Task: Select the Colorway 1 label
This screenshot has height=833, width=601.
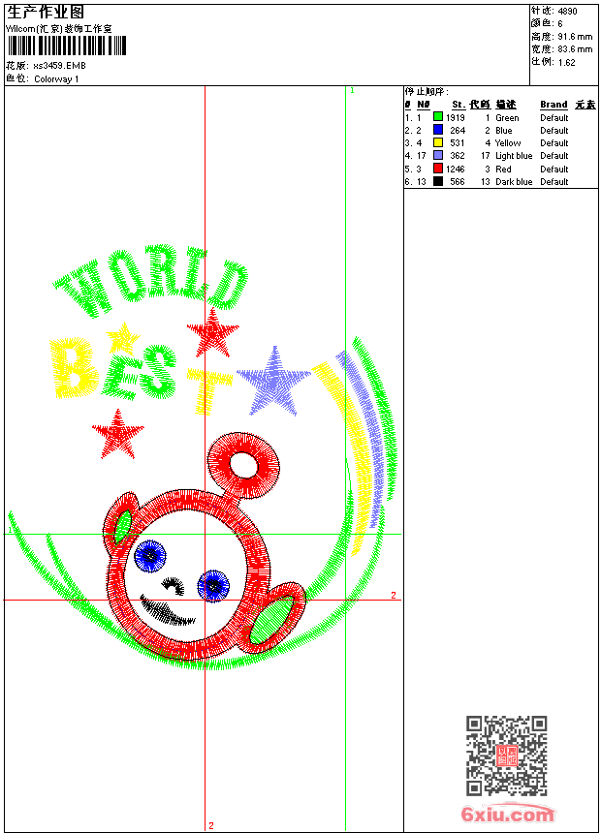Action: click(56, 79)
